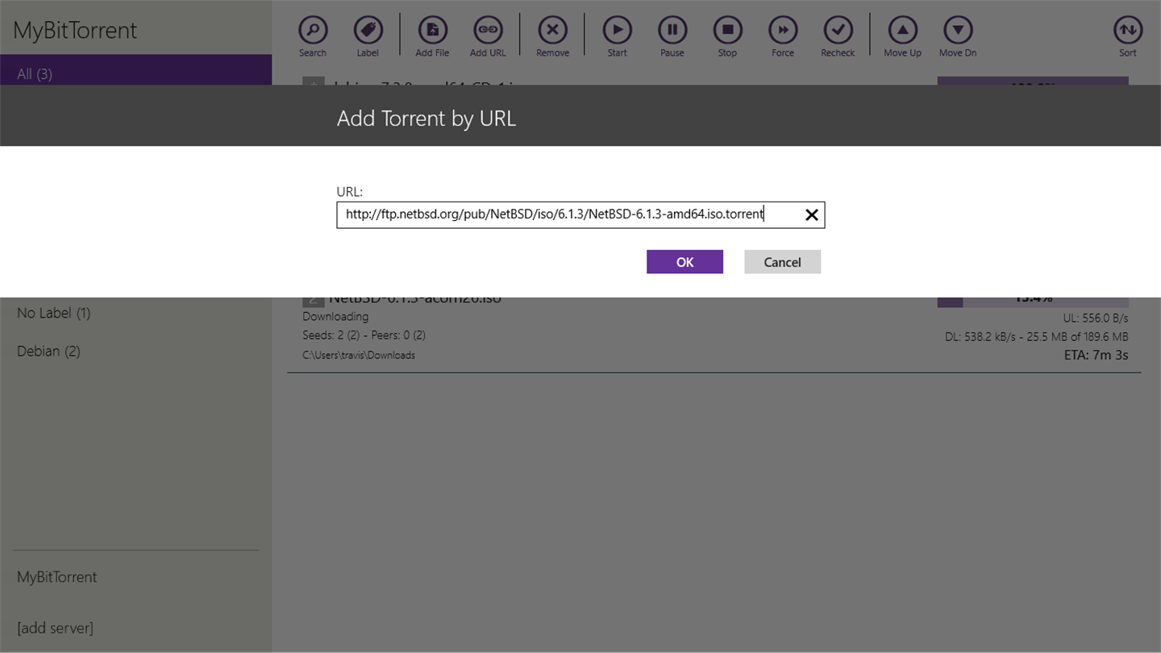Image resolution: width=1161 pixels, height=653 pixels.
Task: Click the MyBitTorrent app title
Action: click(75, 31)
